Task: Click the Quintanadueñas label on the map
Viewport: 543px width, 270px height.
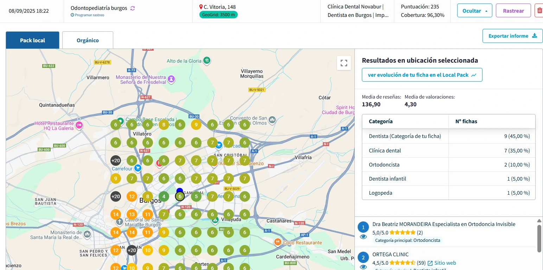Action: 57,105
